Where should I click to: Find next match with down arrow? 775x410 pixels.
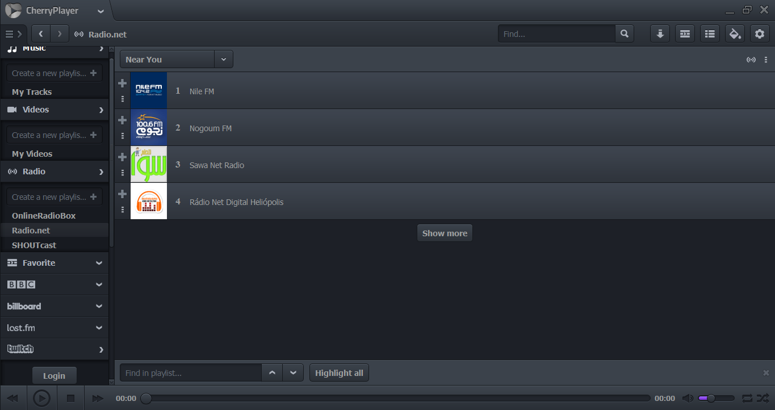click(293, 373)
